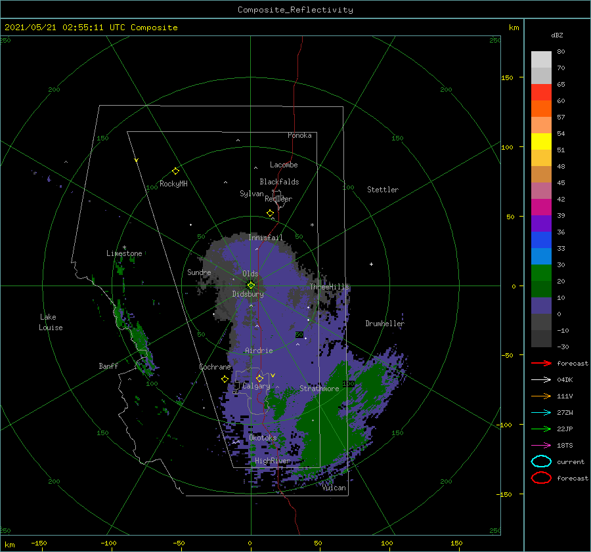Click the bright green 20-30 dBZ swatch
Image resolution: width=591 pixels, height=552 pixels.
pyautogui.click(x=541, y=272)
